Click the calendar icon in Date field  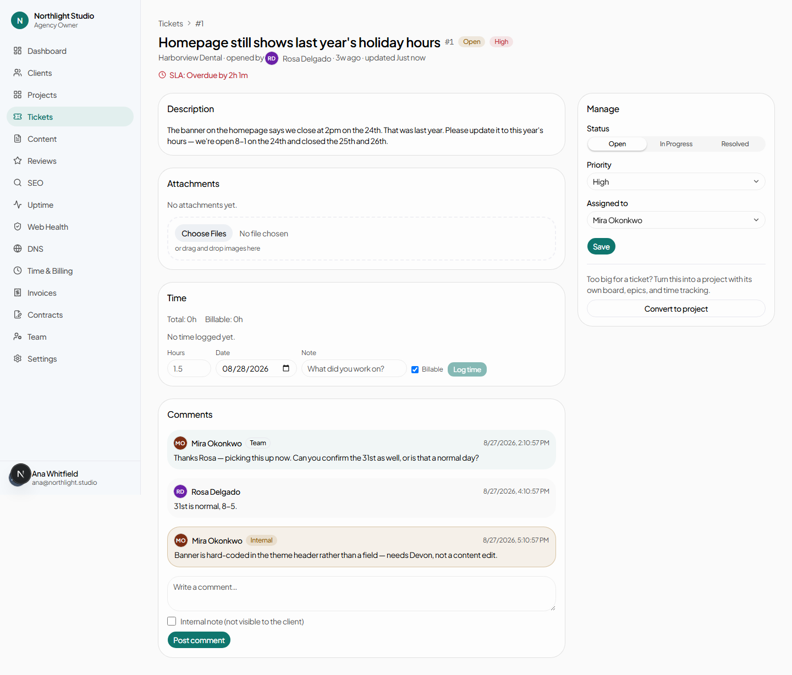pos(286,368)
